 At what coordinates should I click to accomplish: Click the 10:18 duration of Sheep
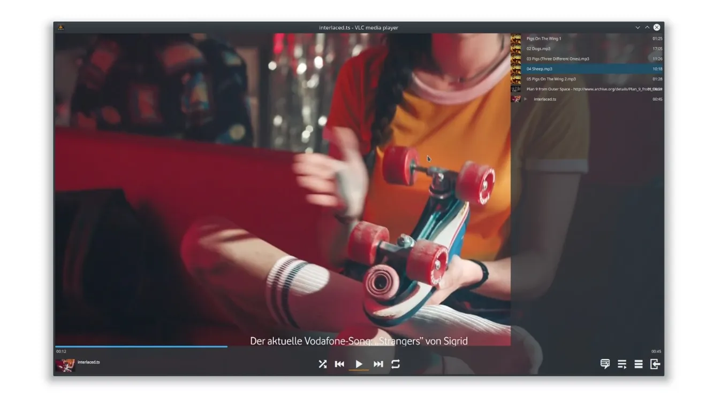coord(657,69)
